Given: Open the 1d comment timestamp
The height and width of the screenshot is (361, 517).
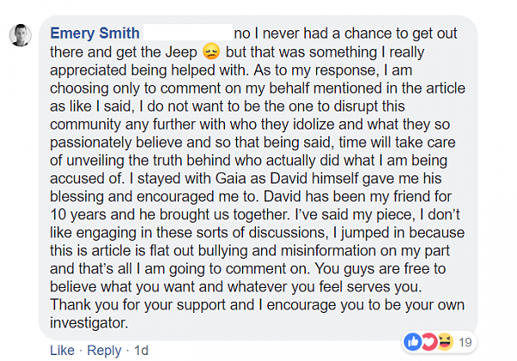Looking at the screenshot, I should [x=140, y=351].
